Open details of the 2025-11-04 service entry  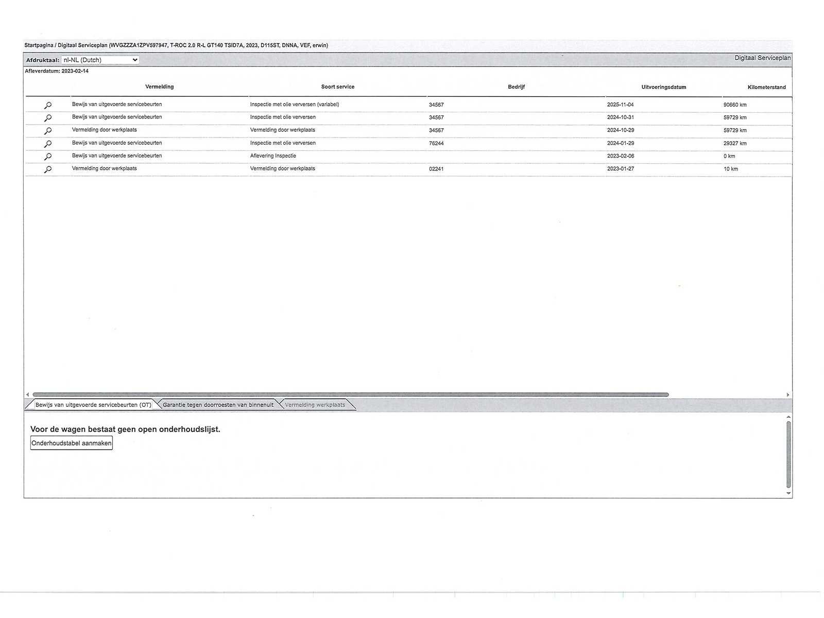coord(48,105)
